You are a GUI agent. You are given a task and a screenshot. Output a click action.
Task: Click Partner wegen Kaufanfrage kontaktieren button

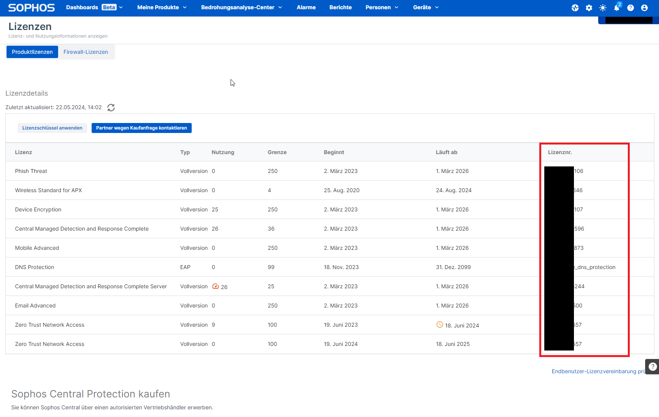[x=142, y=128]
